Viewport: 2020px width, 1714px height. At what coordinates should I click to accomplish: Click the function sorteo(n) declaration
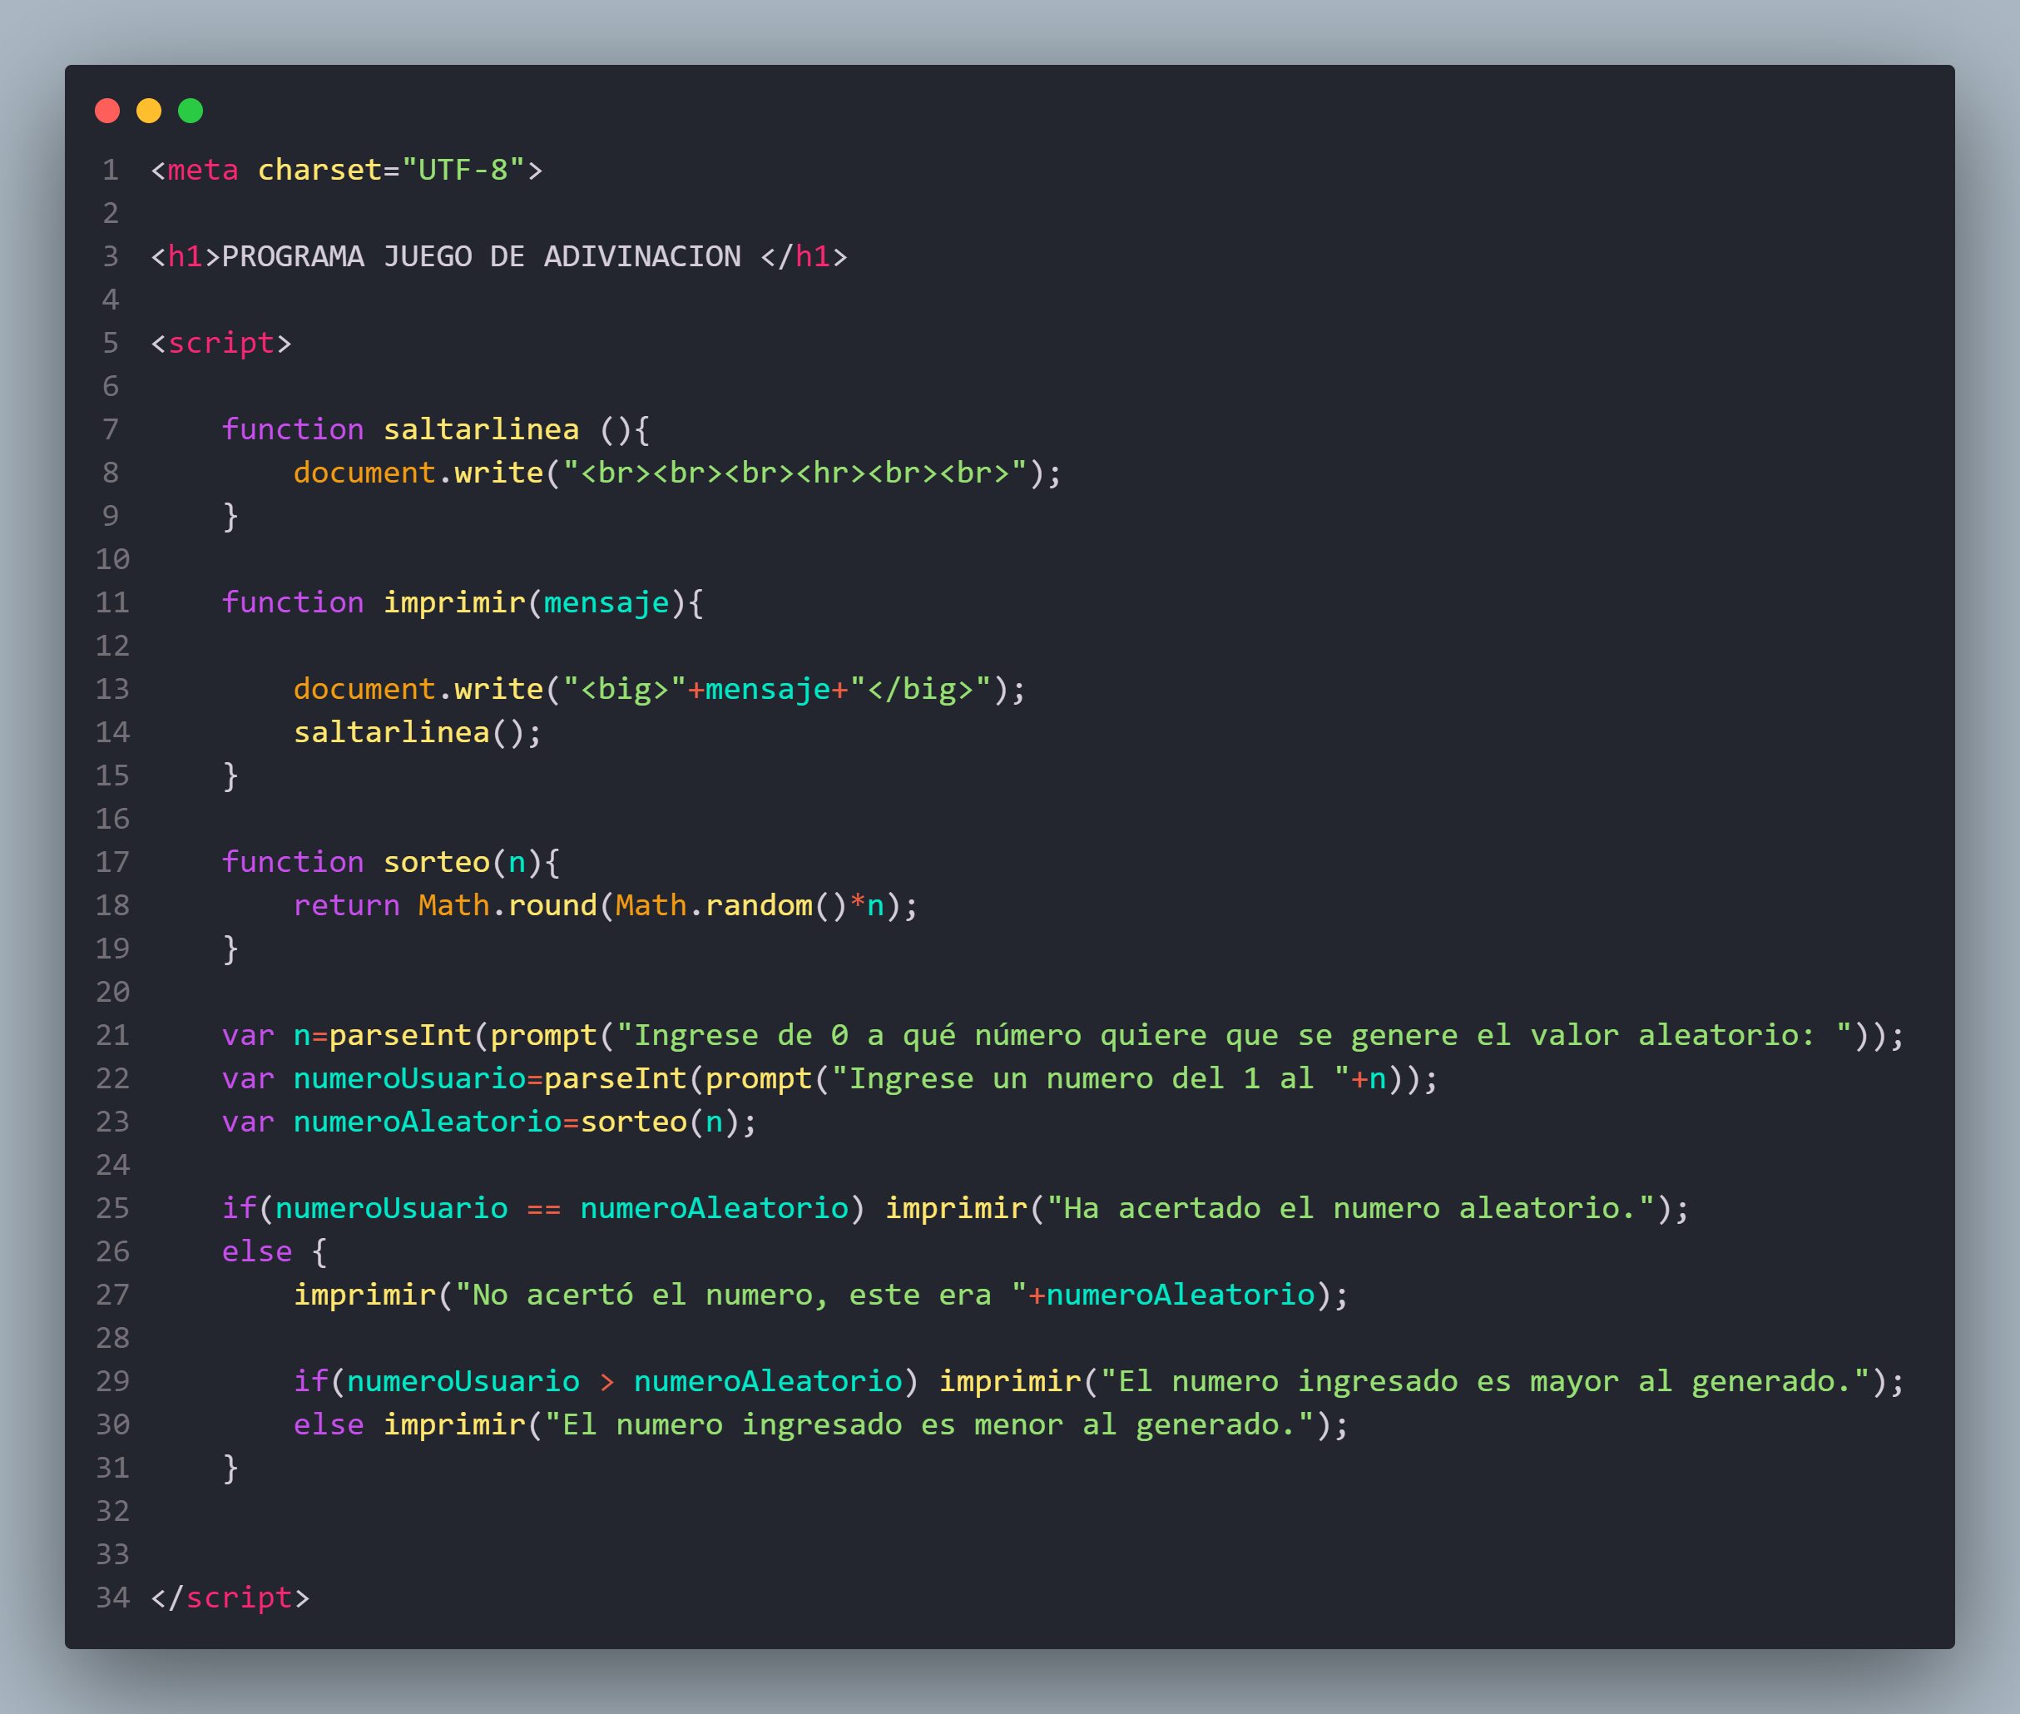390,862
